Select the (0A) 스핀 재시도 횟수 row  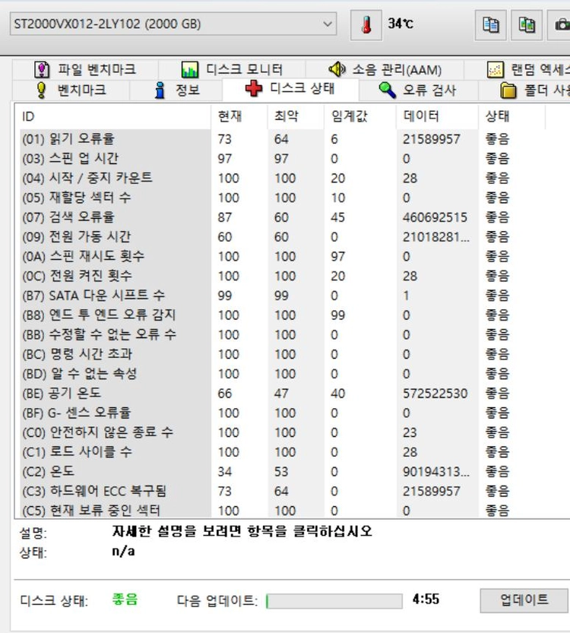click(283, 257)
